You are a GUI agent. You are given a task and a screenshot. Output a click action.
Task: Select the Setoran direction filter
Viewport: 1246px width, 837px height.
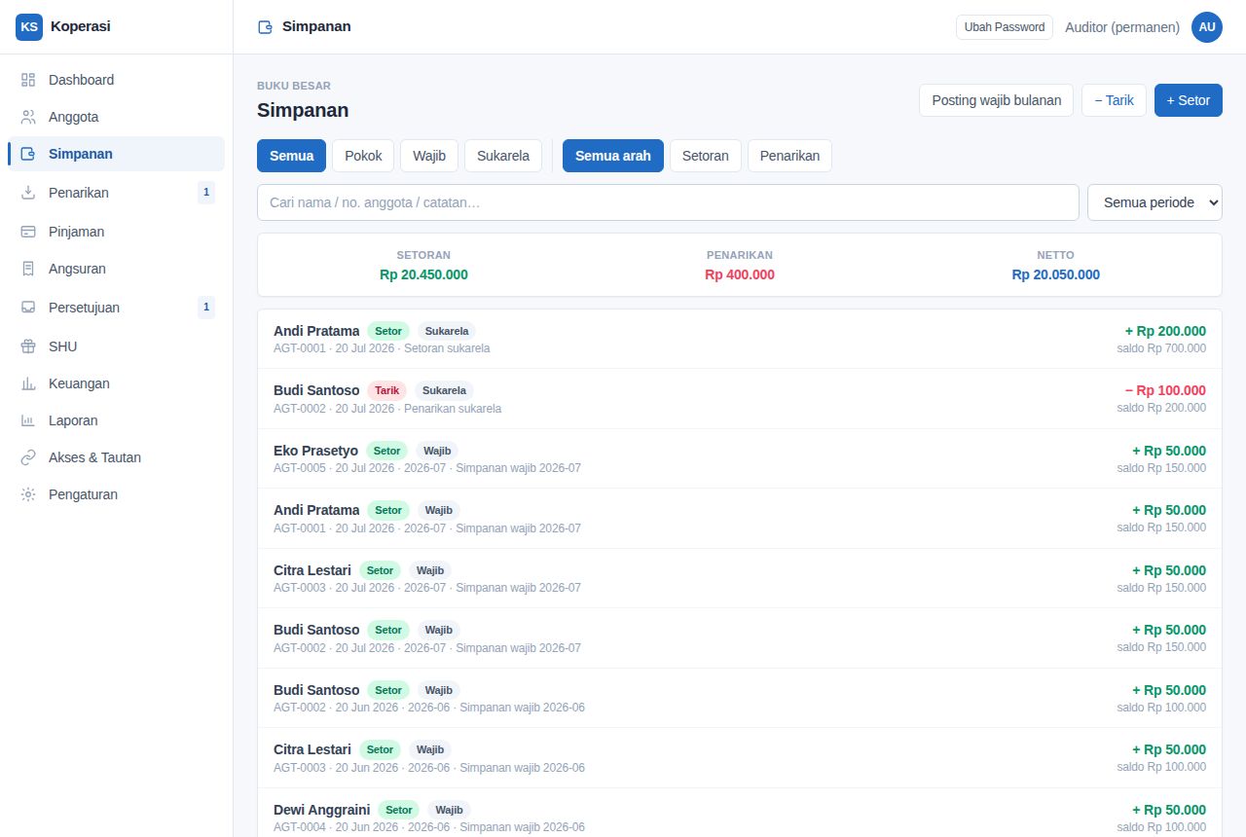click(x=706, y=156)
